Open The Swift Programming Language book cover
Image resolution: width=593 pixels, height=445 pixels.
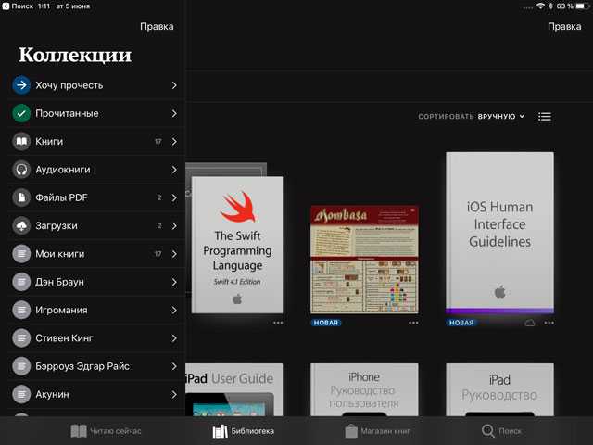237,245
